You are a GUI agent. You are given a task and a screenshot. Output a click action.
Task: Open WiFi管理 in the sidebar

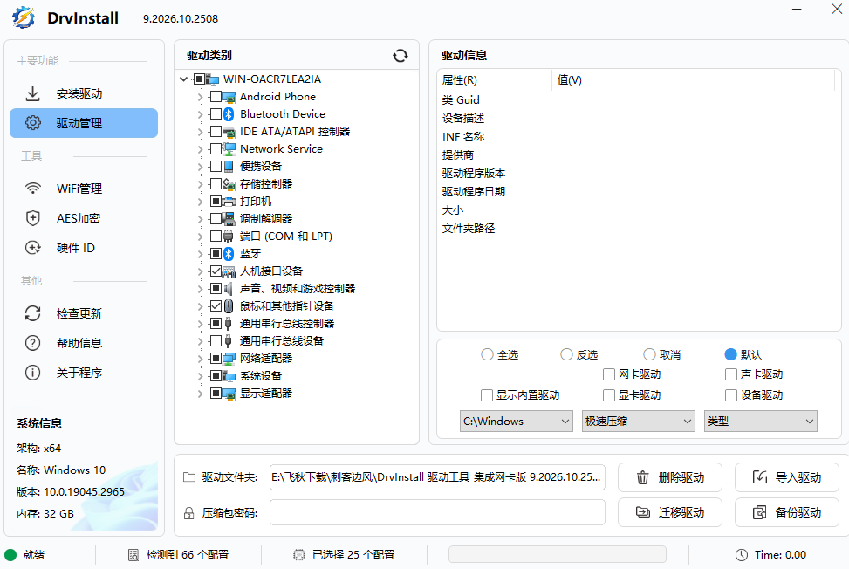coord(84,189)
